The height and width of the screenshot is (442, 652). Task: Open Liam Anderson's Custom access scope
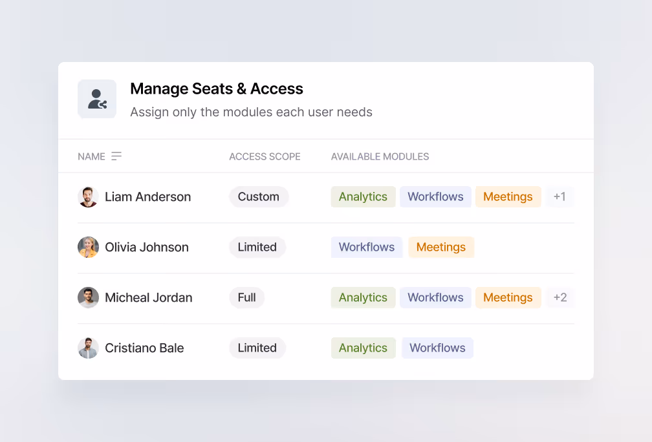(259, 197)
